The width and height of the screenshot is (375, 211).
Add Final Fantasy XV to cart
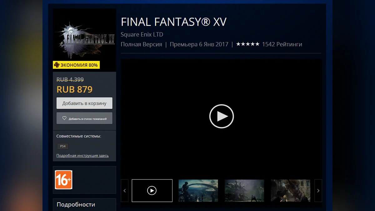[84, 103]
